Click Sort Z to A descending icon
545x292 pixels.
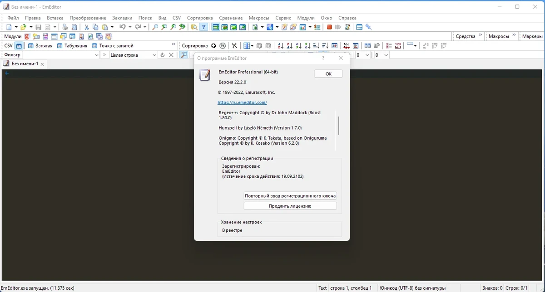pos(289,46)
